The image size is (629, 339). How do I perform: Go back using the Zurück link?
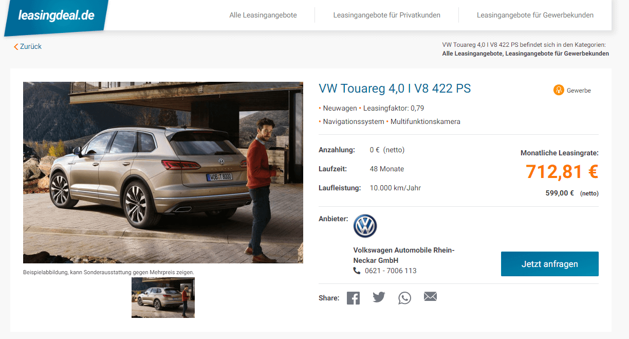28,46
